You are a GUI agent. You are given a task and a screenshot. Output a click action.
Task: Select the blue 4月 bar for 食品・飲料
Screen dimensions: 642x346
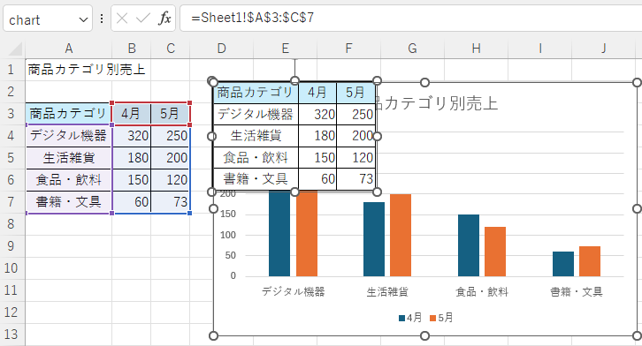[x=469, y=245]
